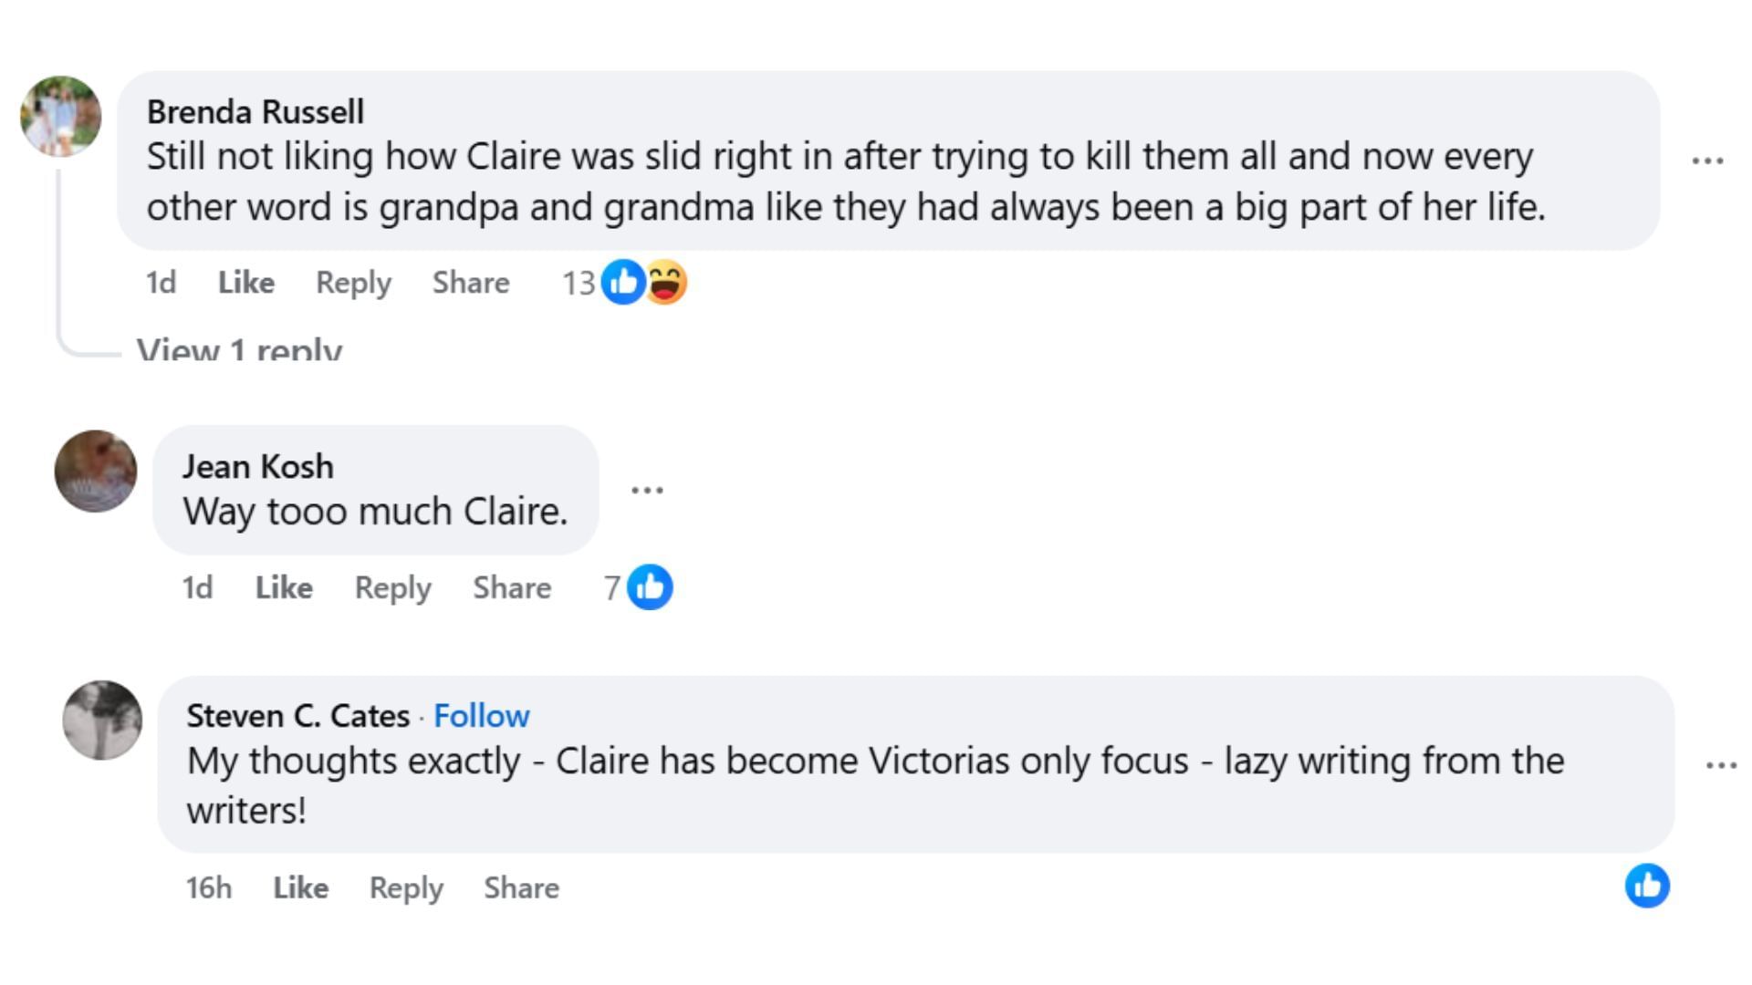Open Jean Kosh's profile picture
The height and width of the screenshot is (985, 1752).
point(96,471)
